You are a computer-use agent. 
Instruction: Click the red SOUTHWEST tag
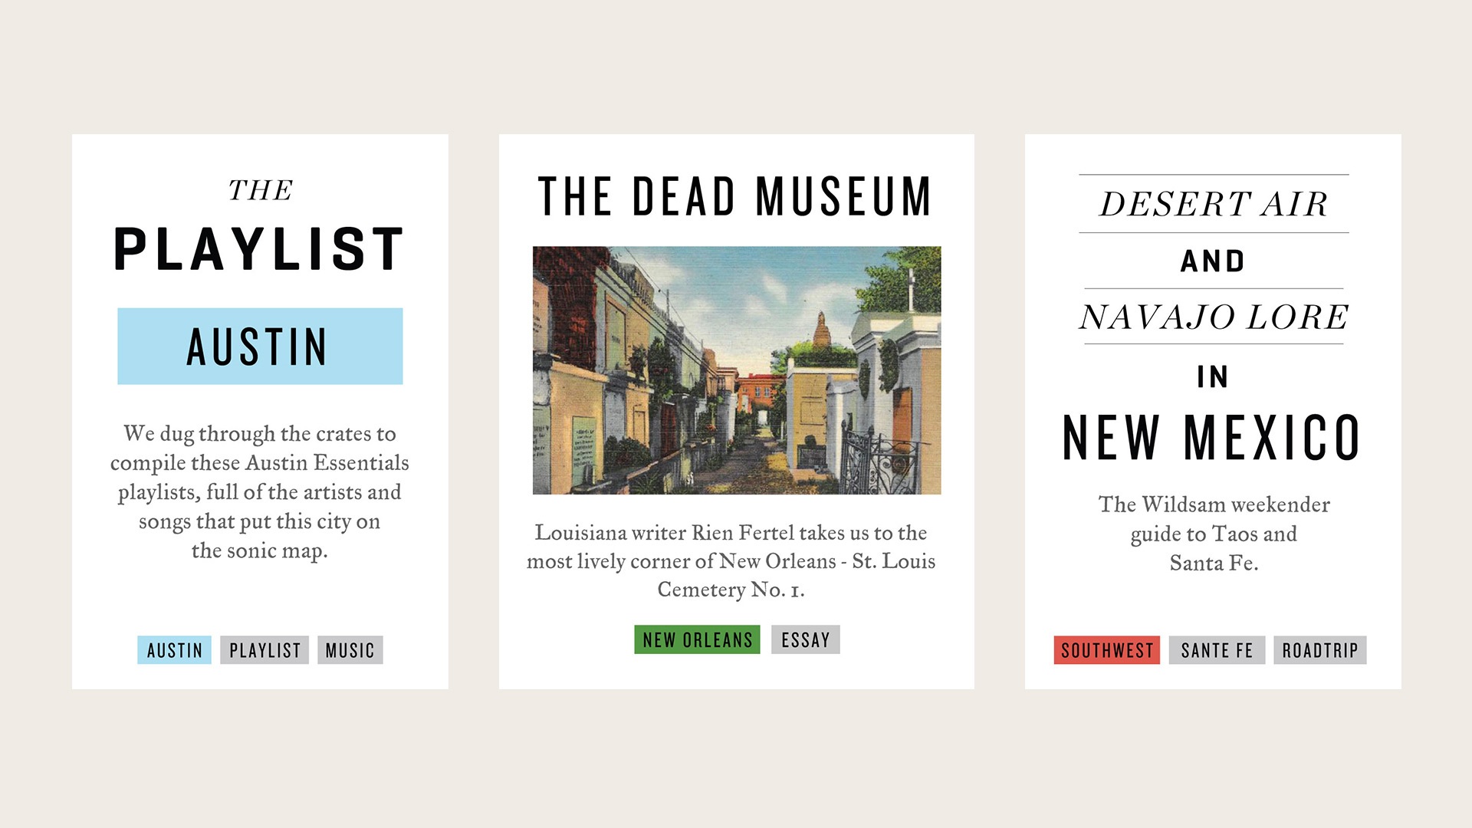pos(1106,650)
